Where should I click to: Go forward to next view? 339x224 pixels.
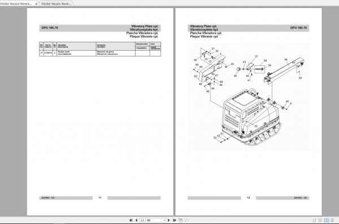coord(186,220)
